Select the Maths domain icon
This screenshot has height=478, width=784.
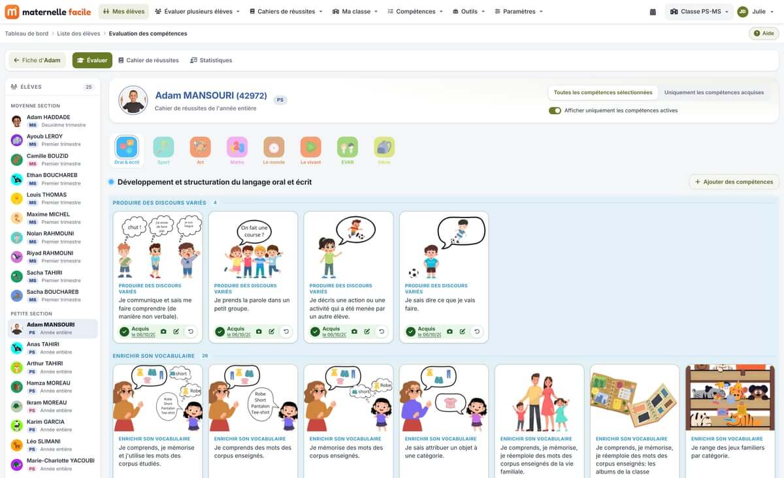[237, 150]
